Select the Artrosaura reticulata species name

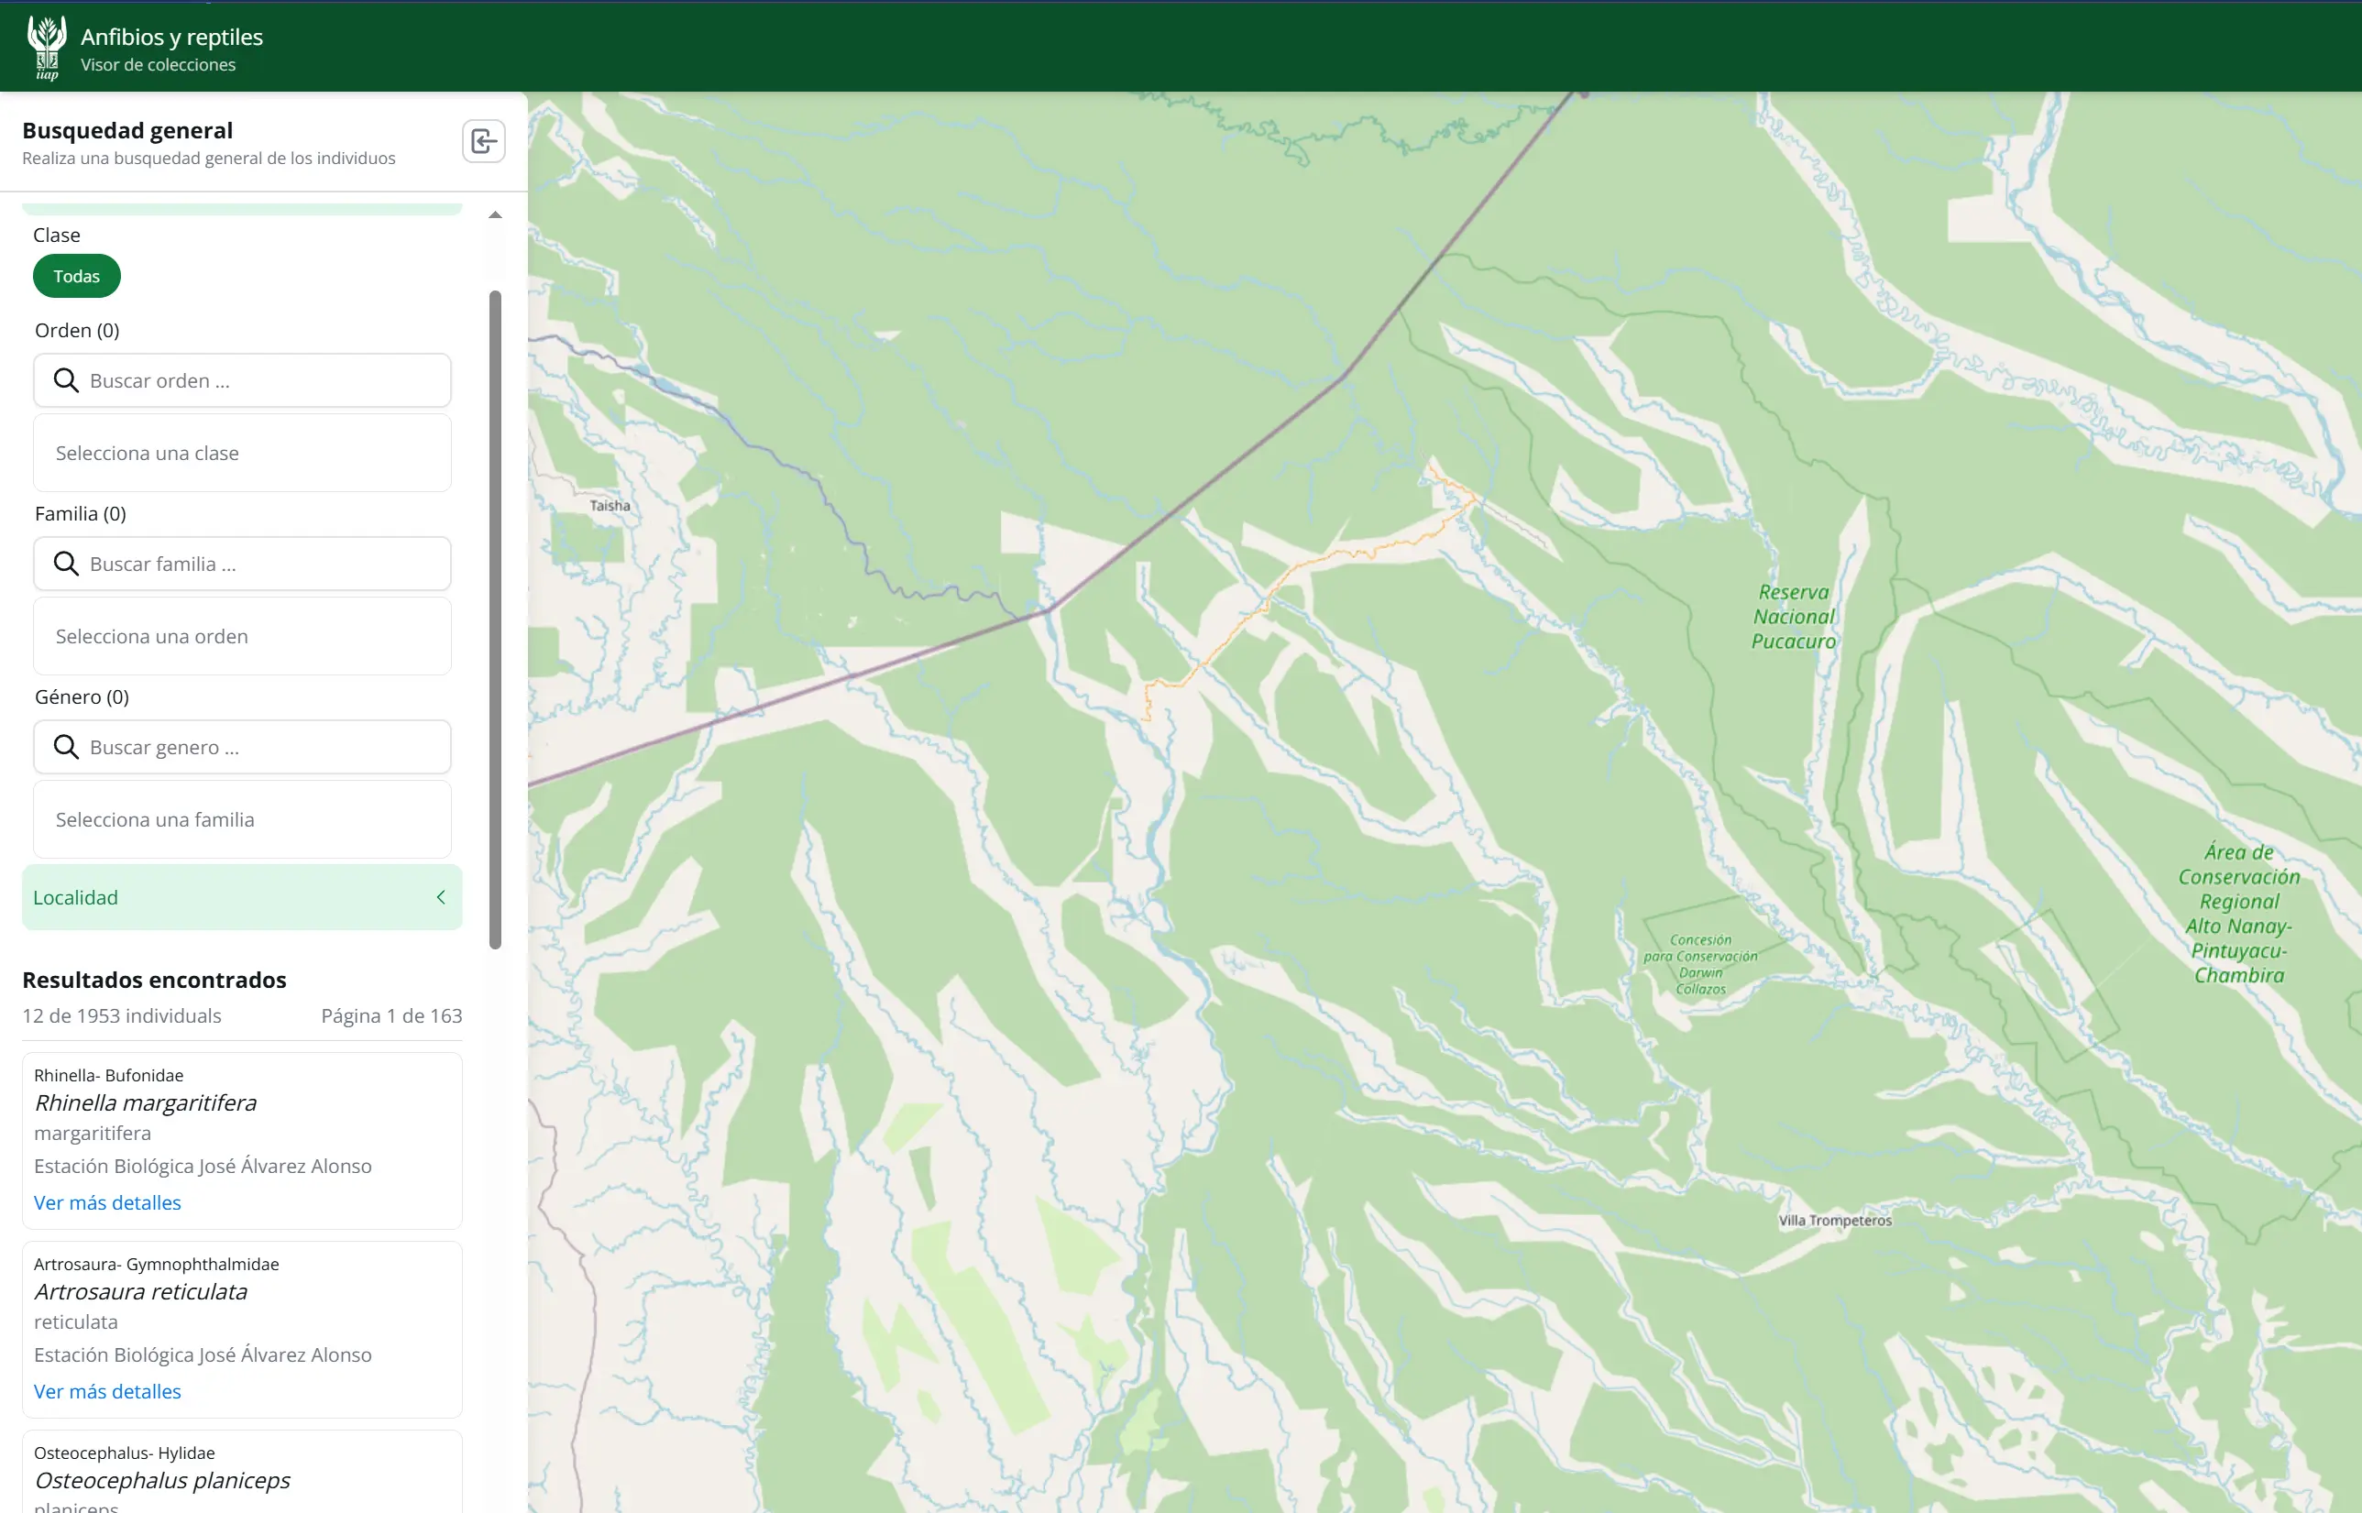(x=140, y=1291)
